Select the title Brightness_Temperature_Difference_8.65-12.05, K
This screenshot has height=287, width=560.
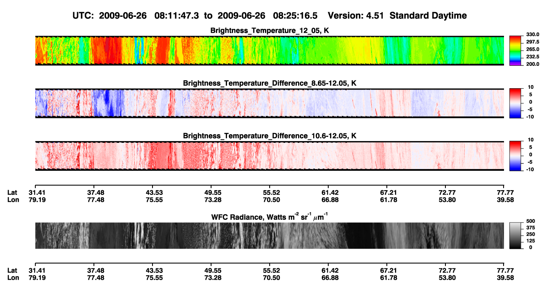pyautogui.click(x=270, y=83)
